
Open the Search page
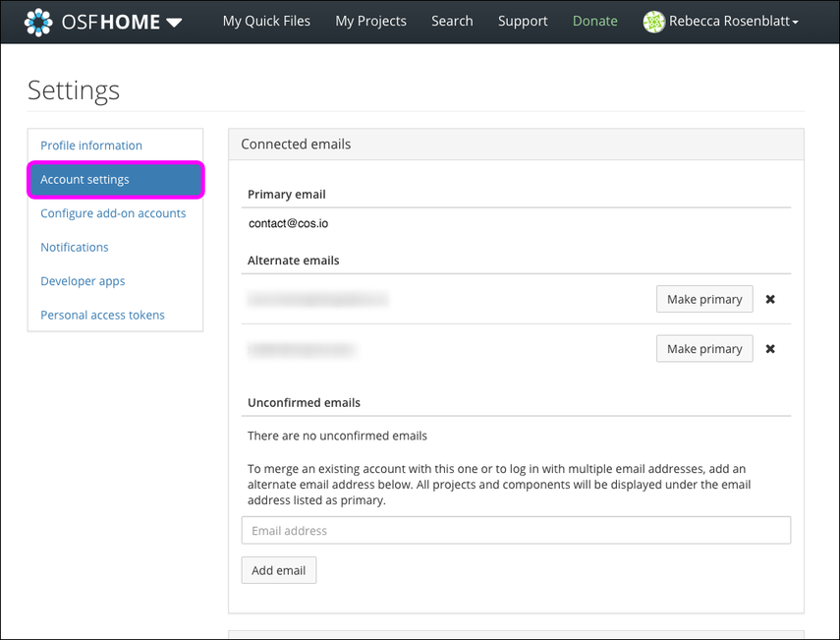coord(452,21)
